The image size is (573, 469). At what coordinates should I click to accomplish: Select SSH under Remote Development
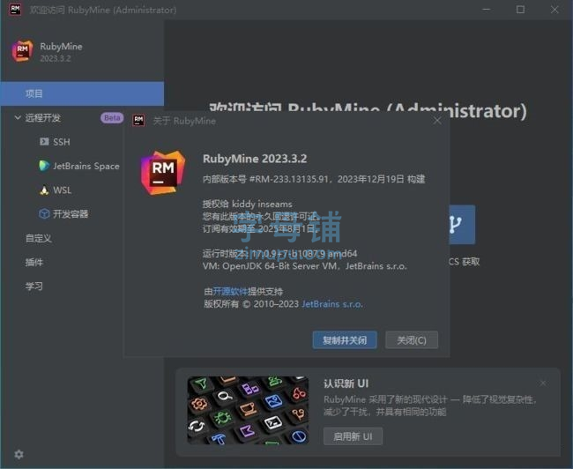62,142
